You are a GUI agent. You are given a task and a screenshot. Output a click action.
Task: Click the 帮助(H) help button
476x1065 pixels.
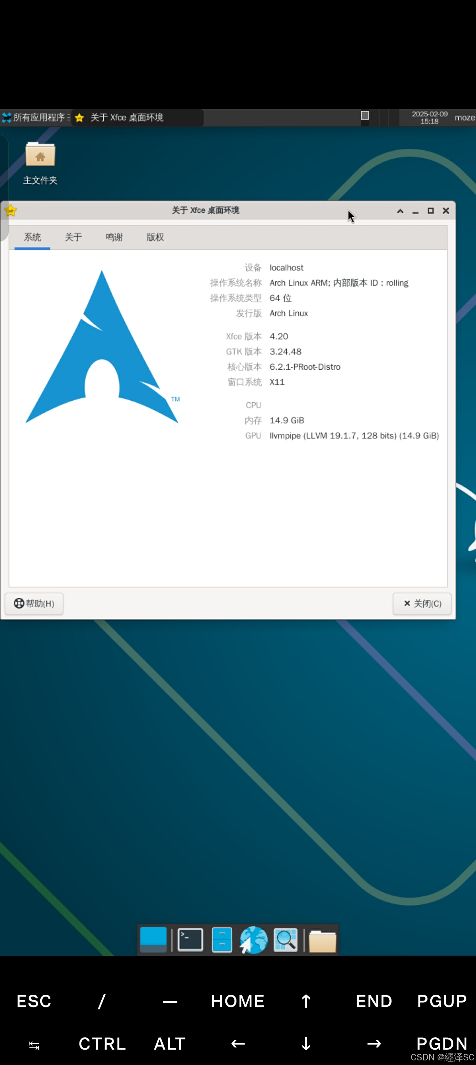click(34, 604)
